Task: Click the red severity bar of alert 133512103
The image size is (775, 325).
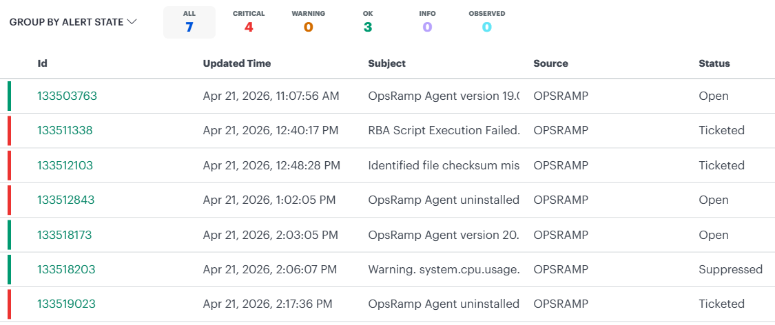Action: point(9,165)
